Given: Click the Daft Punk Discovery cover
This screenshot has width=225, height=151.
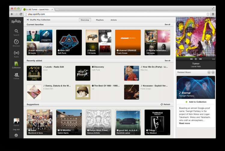Looking at the screenshot, I should [x=83, y=73].
